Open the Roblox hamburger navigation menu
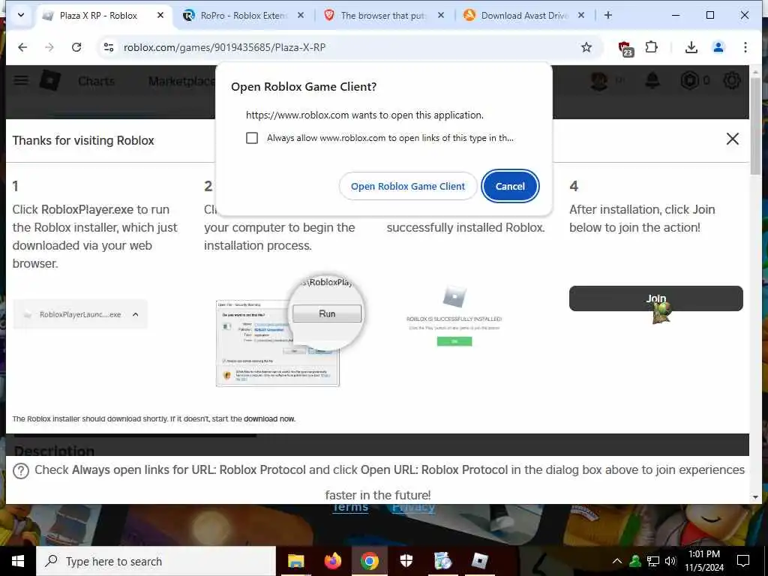 [20, 80]
